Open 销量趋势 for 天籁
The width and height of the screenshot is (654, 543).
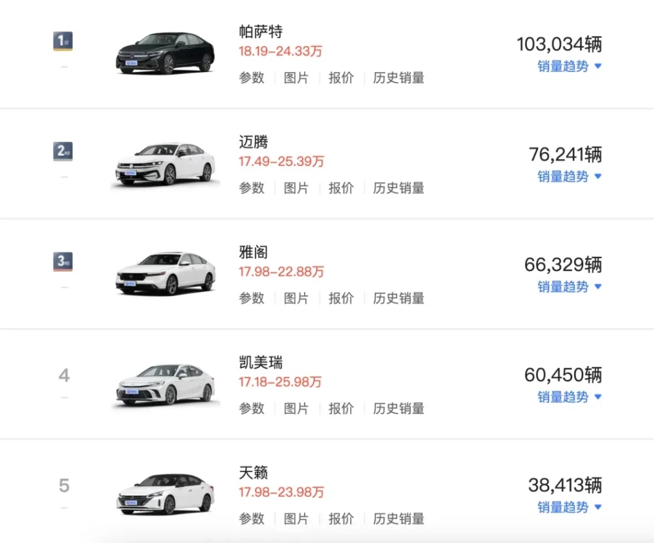coord(569,507)
